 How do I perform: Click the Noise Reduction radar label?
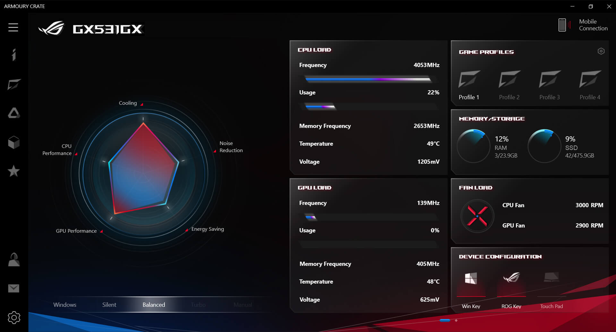tap(231, 147)
